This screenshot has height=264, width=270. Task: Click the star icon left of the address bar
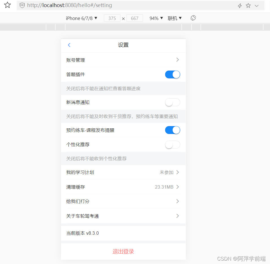(x=7, y=5)
